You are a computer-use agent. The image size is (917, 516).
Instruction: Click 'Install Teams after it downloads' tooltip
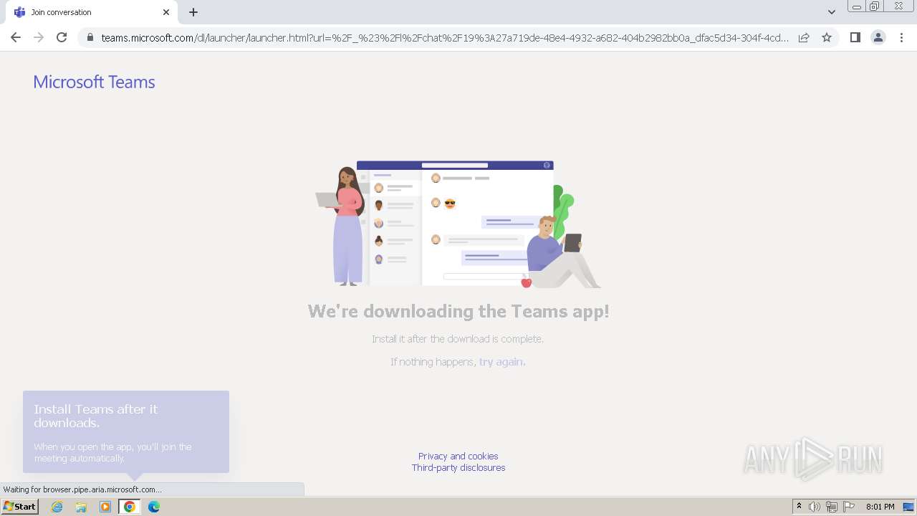click(126, 431)
